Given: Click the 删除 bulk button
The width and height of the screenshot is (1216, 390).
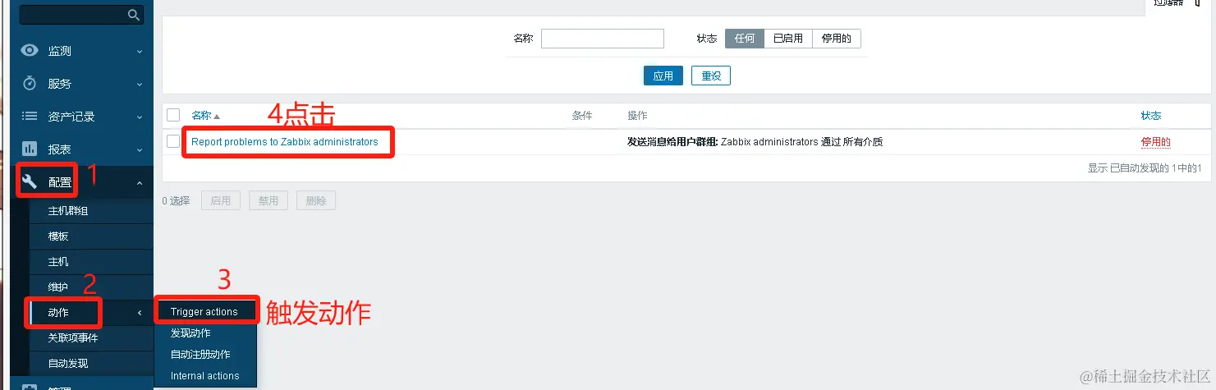Looking at the screenshot, I should coord(316,200).
